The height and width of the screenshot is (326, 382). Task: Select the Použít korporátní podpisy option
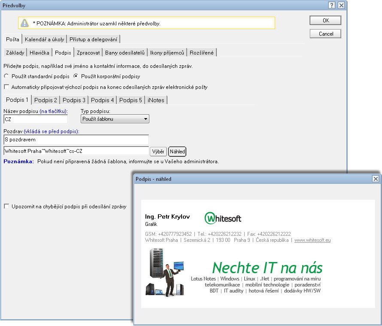(76, 76)
